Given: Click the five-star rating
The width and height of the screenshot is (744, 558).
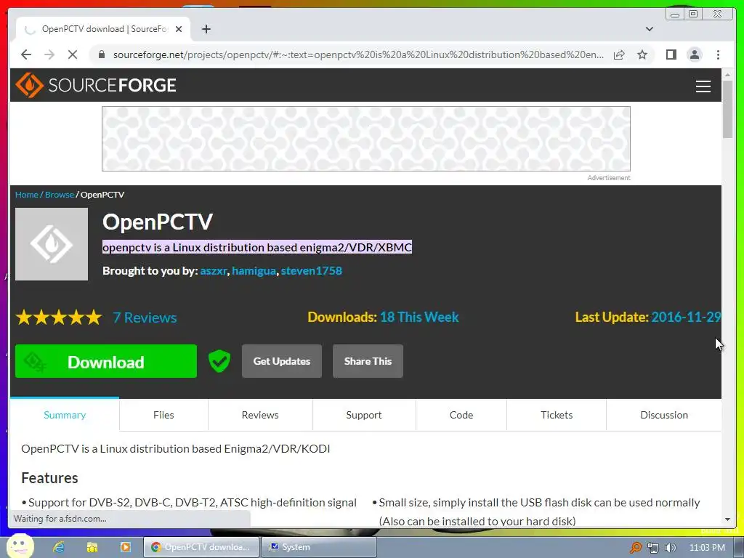Looking at the screenshot, I should point(59,317).
